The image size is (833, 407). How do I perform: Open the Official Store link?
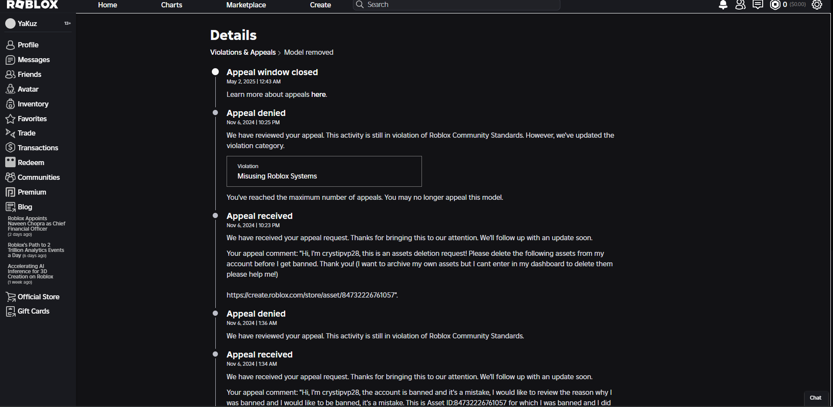38,297
